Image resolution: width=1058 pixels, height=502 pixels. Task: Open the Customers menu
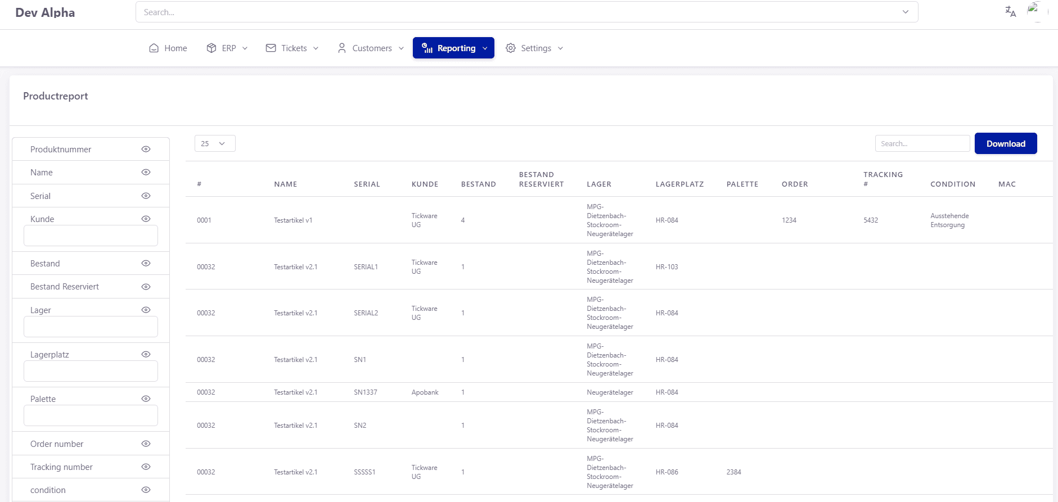coord(370,48)
